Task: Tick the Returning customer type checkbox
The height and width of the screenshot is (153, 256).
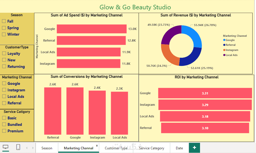Action: pyautogui.click(x=4, y=66)
